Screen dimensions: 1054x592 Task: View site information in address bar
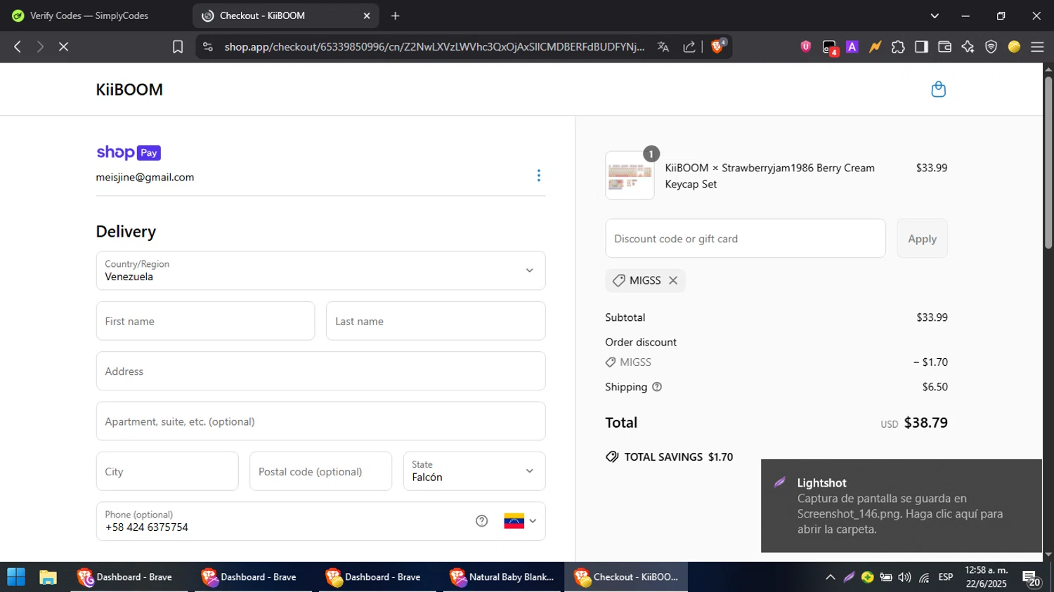click(x=207, y=46)
